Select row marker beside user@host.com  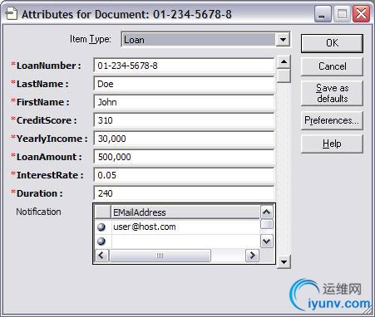[101, 227]
